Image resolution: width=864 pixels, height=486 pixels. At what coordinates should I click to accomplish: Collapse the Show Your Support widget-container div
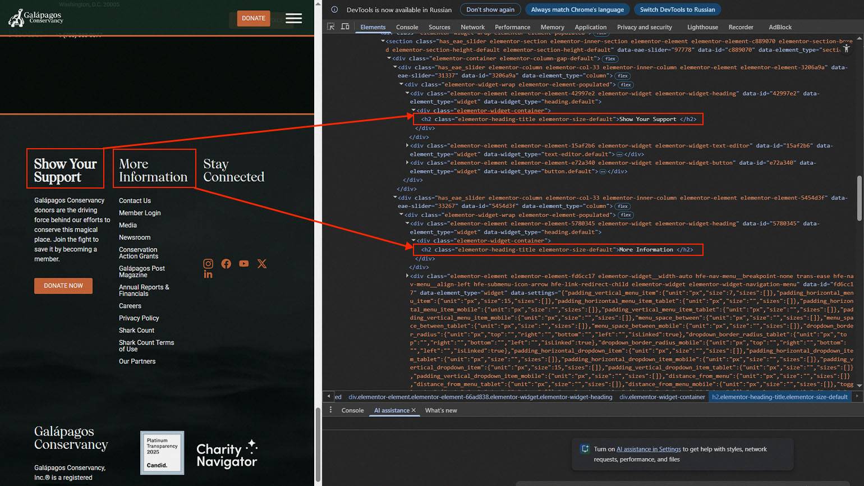[414, 111]
